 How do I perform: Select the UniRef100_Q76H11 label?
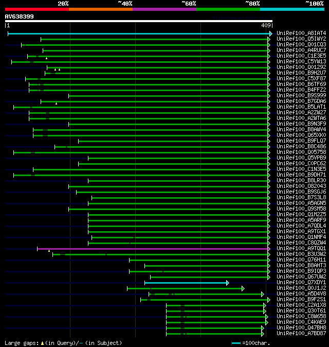coord(301,260)
